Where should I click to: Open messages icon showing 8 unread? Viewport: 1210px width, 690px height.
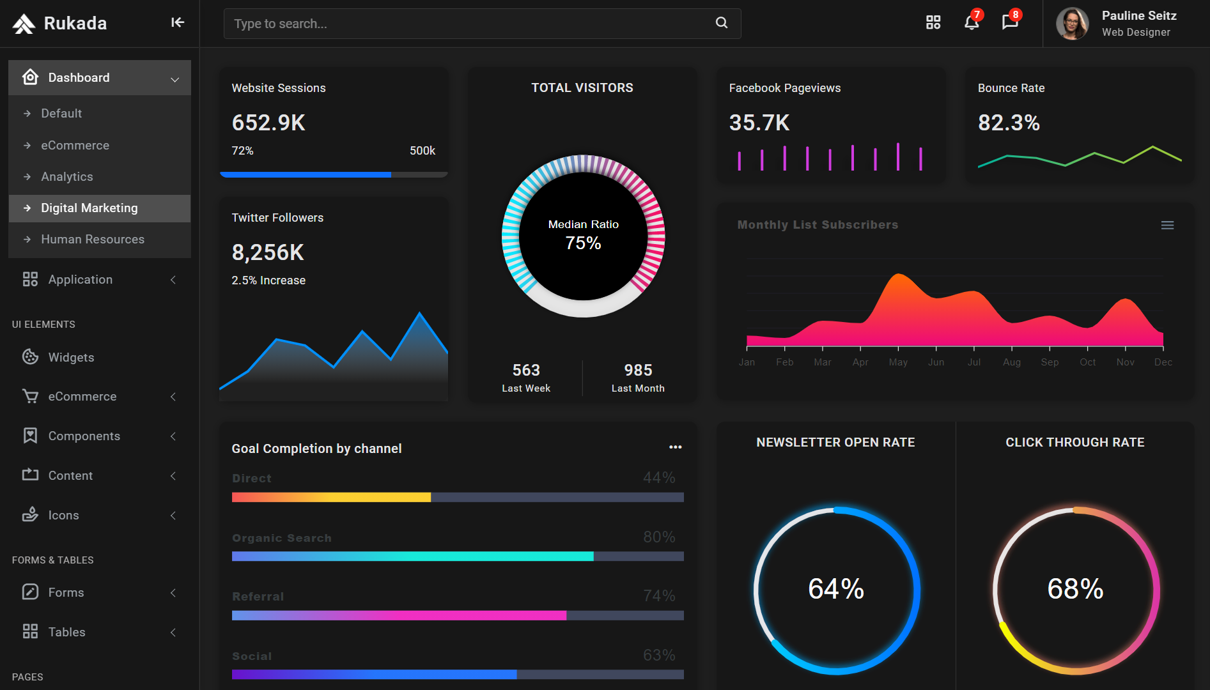pos(1009,24)
